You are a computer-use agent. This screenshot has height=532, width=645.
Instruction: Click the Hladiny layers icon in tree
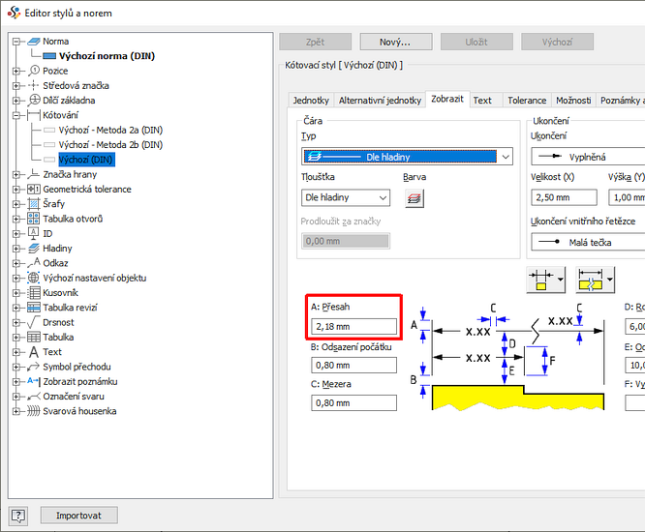coord(34,249)
